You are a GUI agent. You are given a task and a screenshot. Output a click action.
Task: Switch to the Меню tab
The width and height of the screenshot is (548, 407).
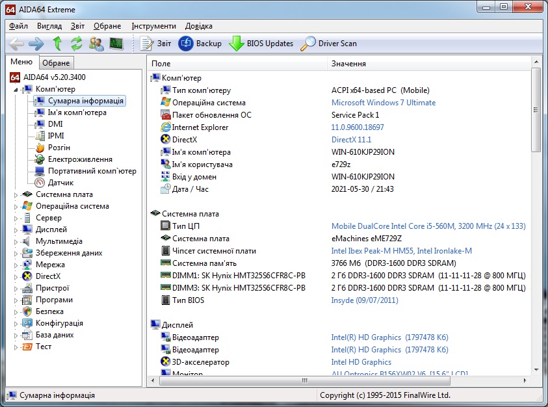coord(21,62)
